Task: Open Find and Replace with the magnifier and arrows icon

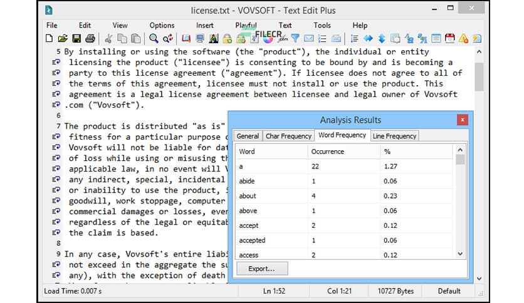Action: 168,39
